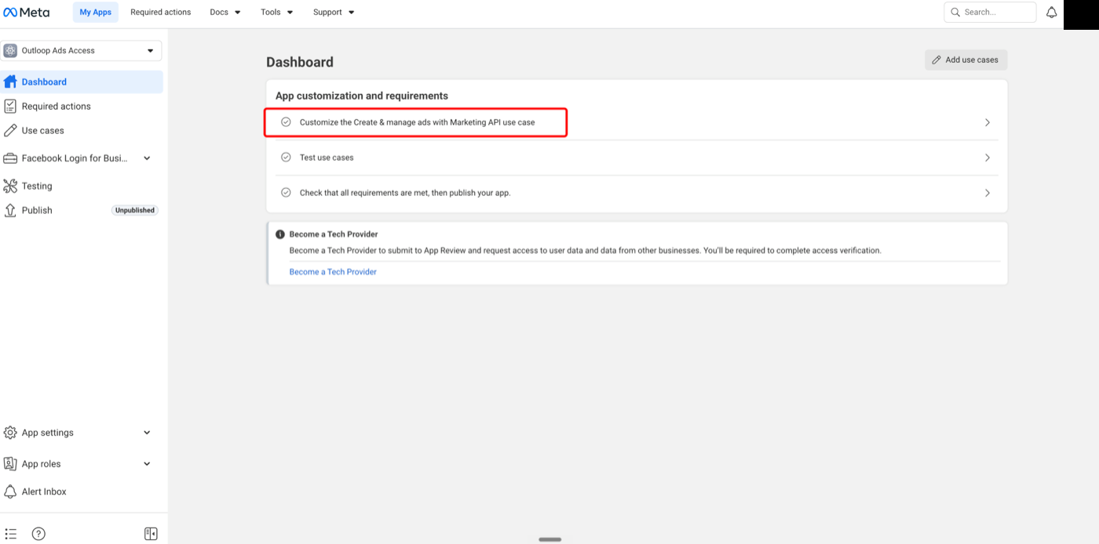Viewport: 1099px width, 544px height.
Task: Expand the App roles section
Action: (147, 464)
